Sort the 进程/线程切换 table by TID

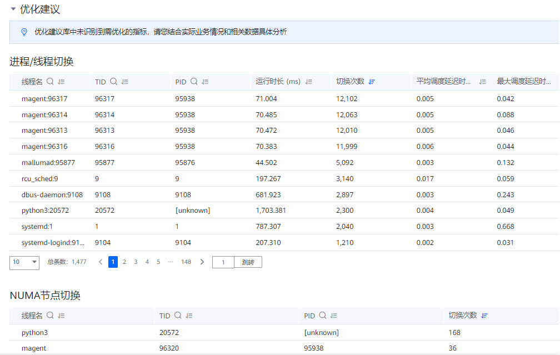point(124,82)
